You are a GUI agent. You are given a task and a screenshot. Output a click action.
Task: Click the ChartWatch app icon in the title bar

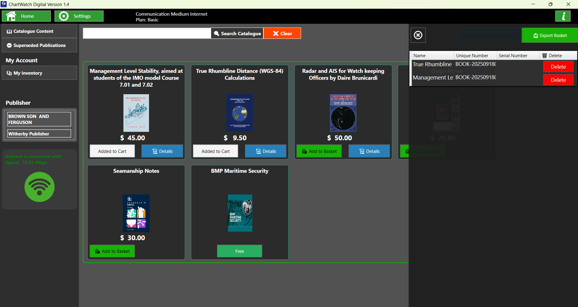click(x=4, y=4)
